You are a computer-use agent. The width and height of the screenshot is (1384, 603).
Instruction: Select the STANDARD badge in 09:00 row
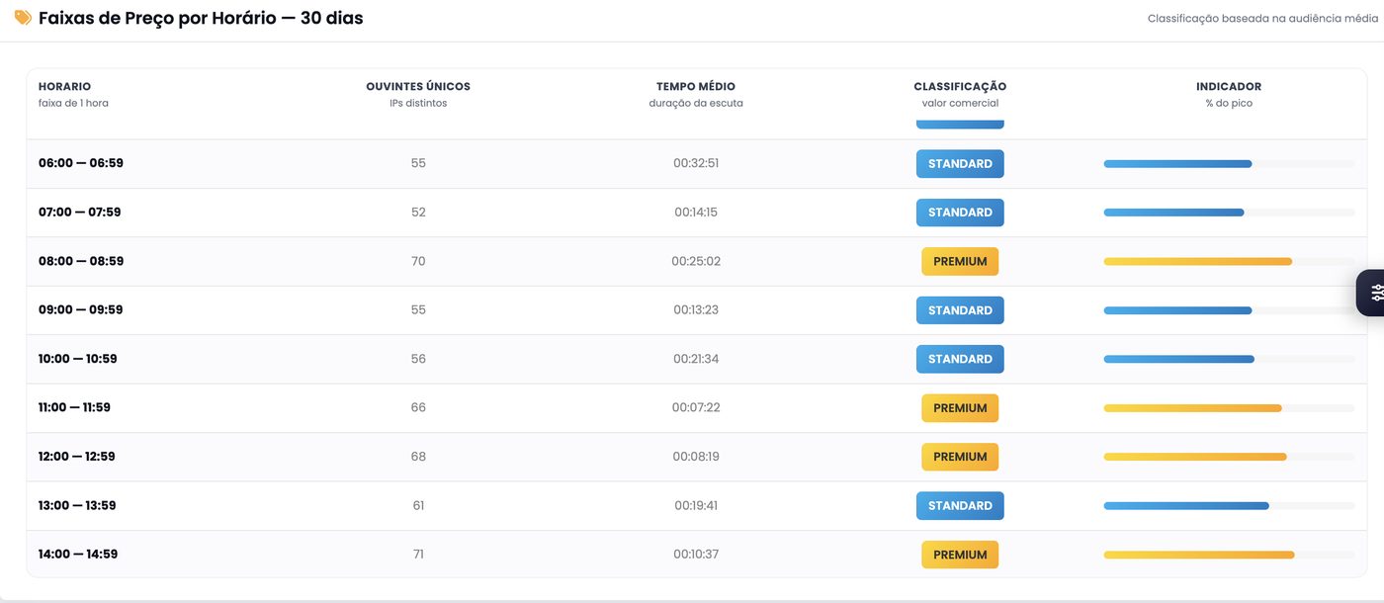tap(960, 310)
